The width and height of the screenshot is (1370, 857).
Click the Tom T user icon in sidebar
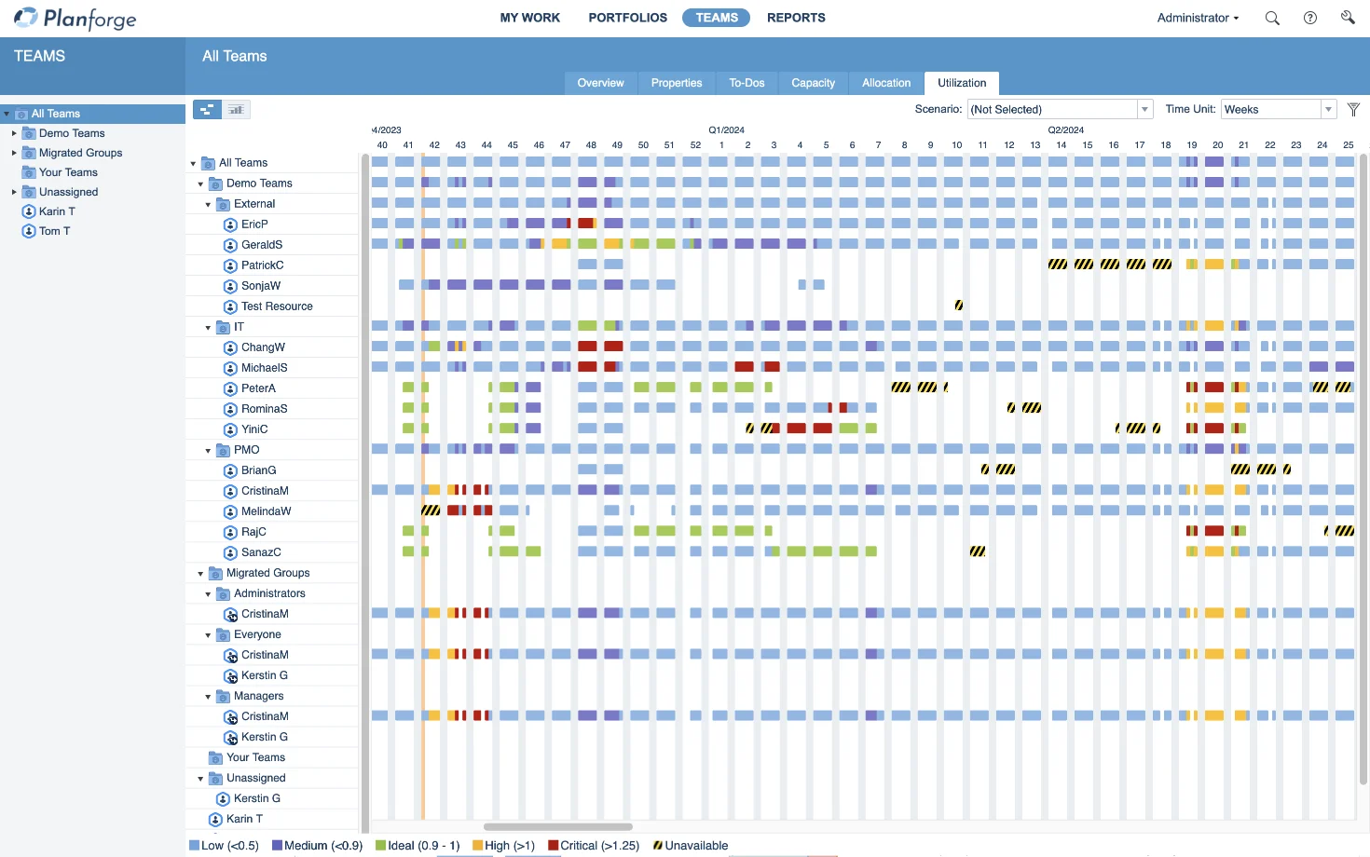pos(29,231)
